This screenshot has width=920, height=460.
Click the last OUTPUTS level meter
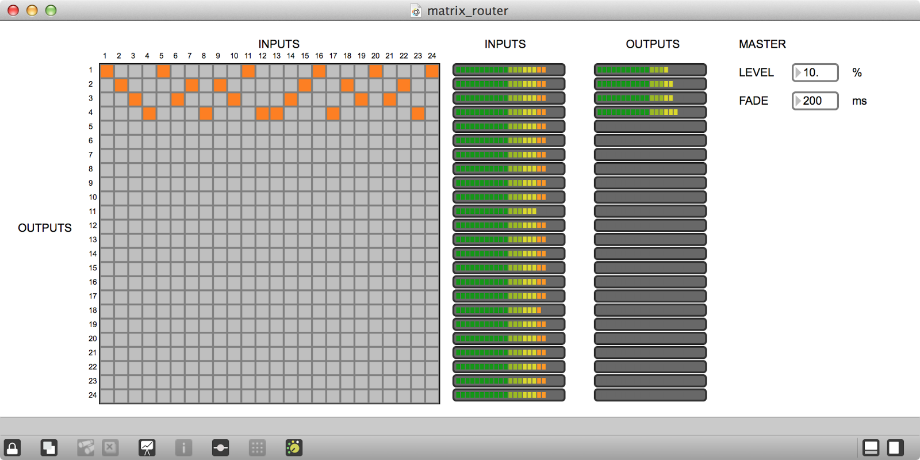click(650, 395)
